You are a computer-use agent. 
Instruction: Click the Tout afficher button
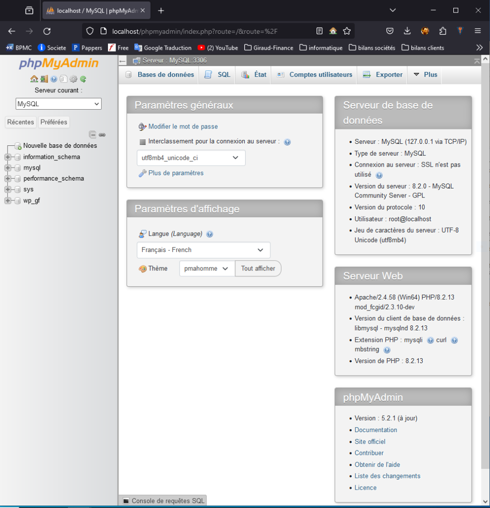258,268
